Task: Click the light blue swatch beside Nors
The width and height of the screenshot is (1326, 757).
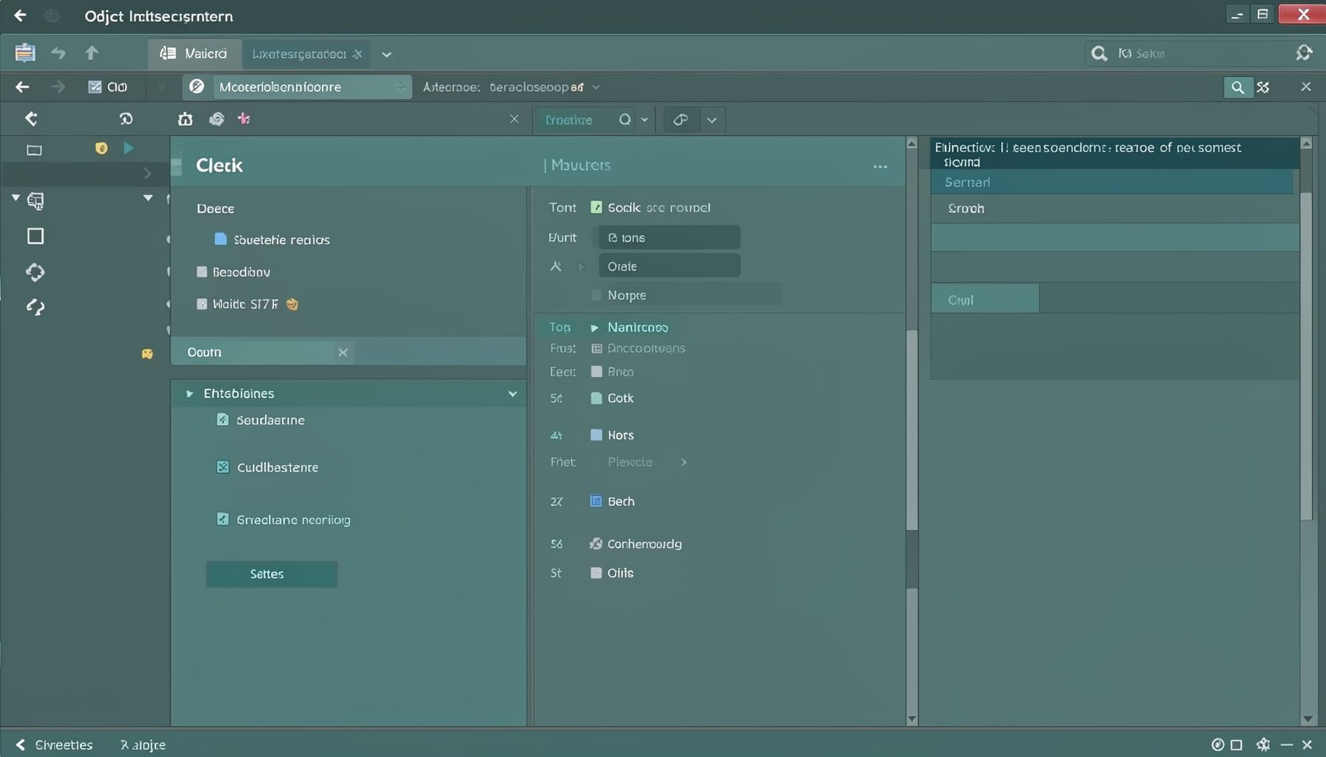Action: pyautogui.click(x=596, y=435)
